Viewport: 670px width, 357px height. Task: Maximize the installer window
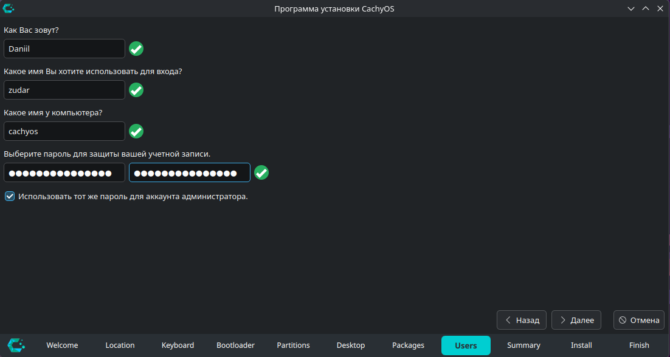(x=646, y=8)
